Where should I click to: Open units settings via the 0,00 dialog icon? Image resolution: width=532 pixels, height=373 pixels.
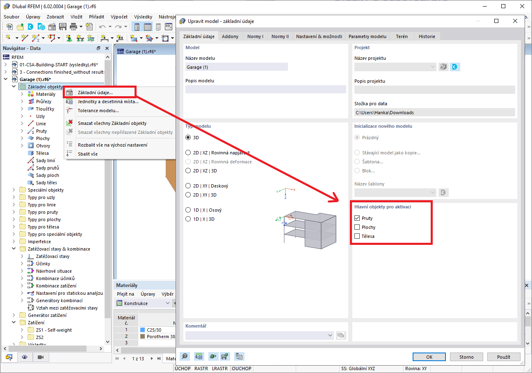click(199, 357)
